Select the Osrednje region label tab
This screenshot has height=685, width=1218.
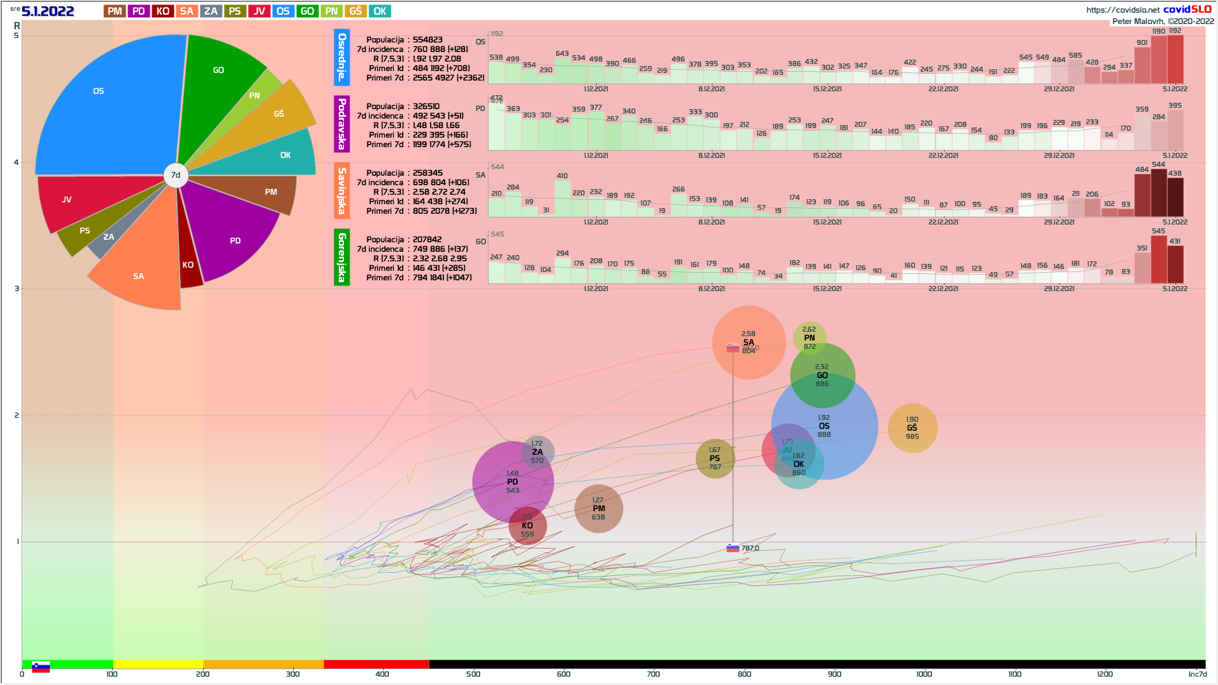[x=341, y=58]
